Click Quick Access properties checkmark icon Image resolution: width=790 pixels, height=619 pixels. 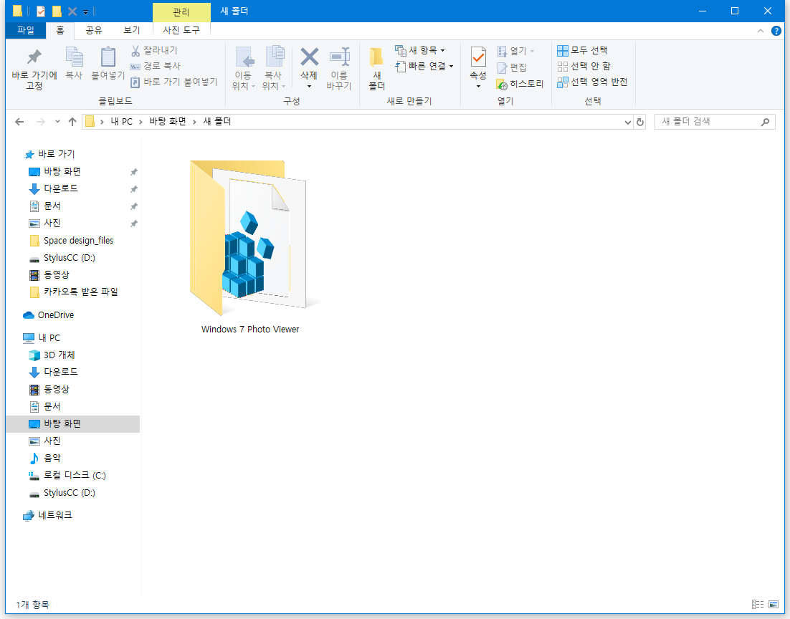click(41, 11)
